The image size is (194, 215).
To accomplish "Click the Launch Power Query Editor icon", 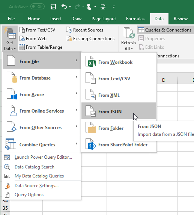I will pos(7,158).
